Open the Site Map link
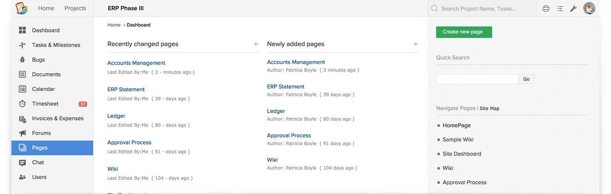 click(x=489, y=108)
